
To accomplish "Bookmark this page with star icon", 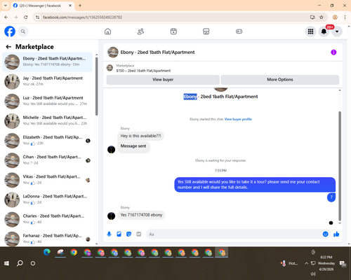I will pyautogui.click(x=322, y=17).
